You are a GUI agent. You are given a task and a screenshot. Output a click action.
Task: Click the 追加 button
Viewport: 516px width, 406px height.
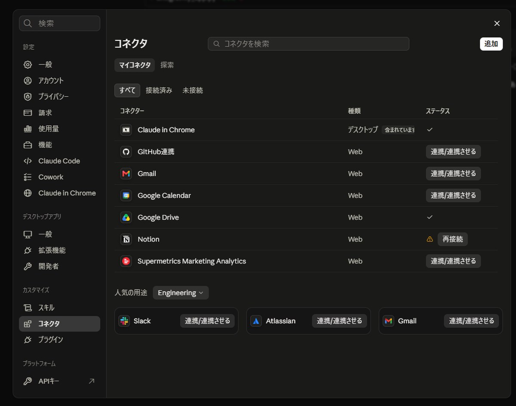coord(491,44)
